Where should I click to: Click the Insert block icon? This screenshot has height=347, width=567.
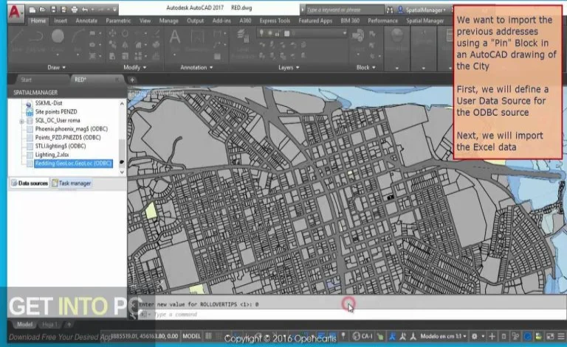(x=357, y=39)
